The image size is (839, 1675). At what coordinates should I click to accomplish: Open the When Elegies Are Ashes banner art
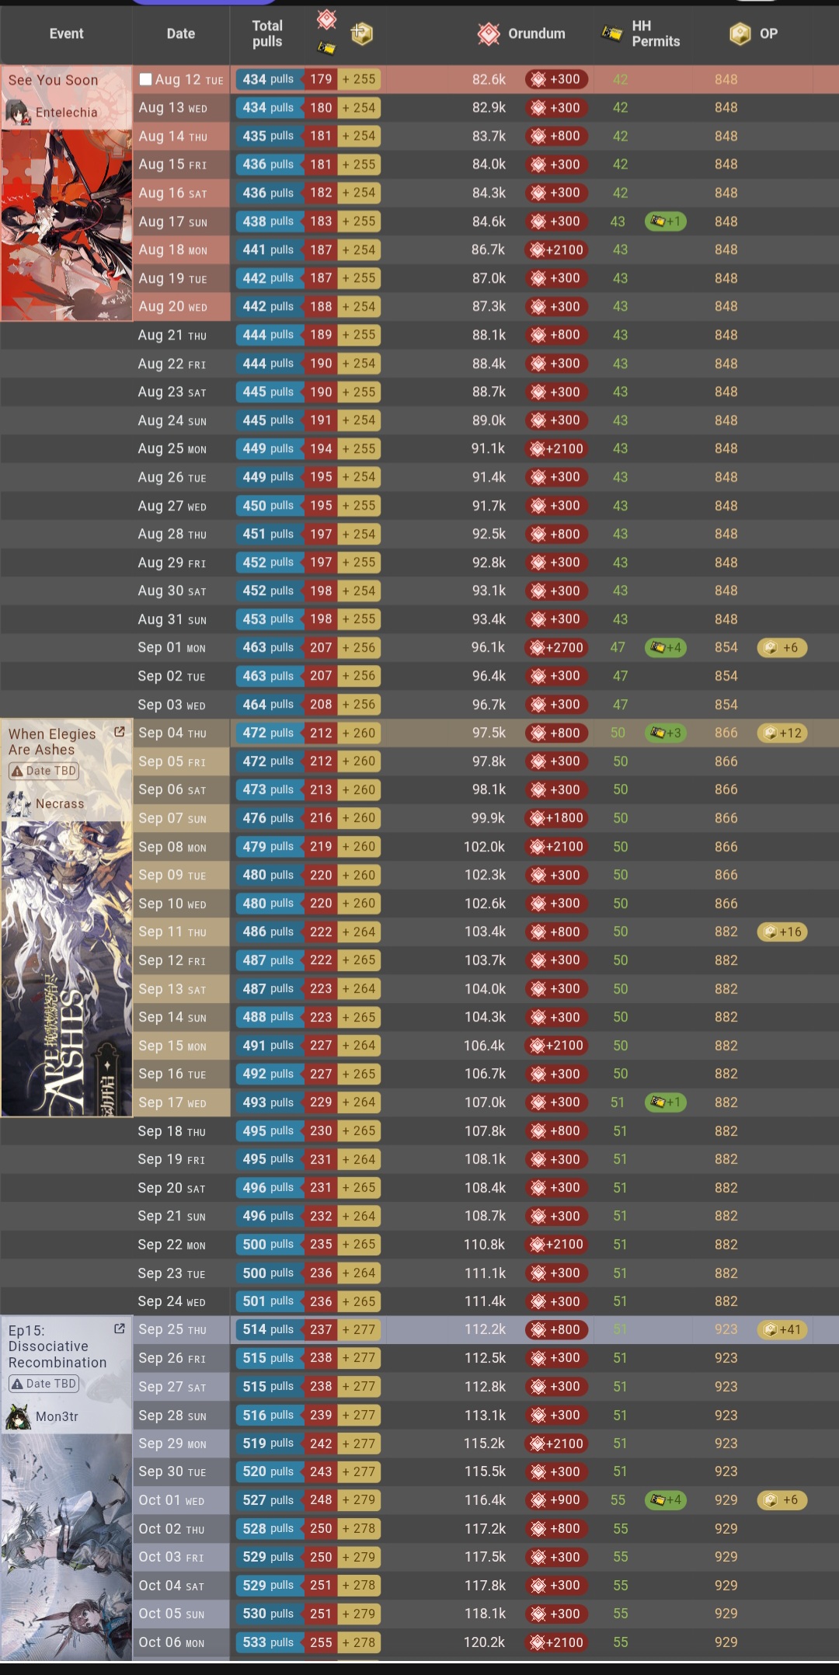point(66,968)
